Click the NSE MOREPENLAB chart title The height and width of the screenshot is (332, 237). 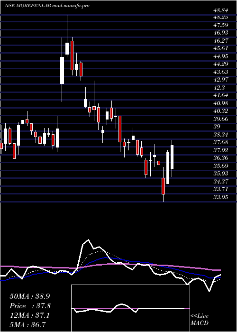47,6
